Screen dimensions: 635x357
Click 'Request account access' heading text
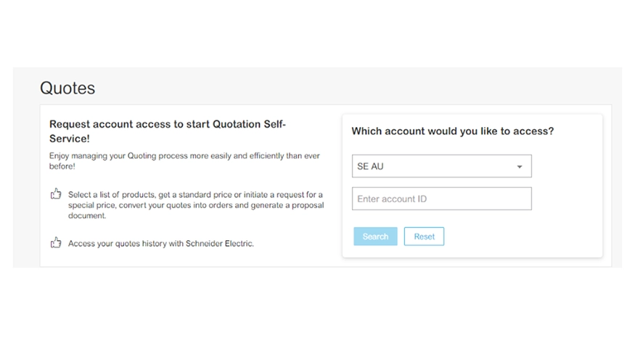(x=109, y=124)
